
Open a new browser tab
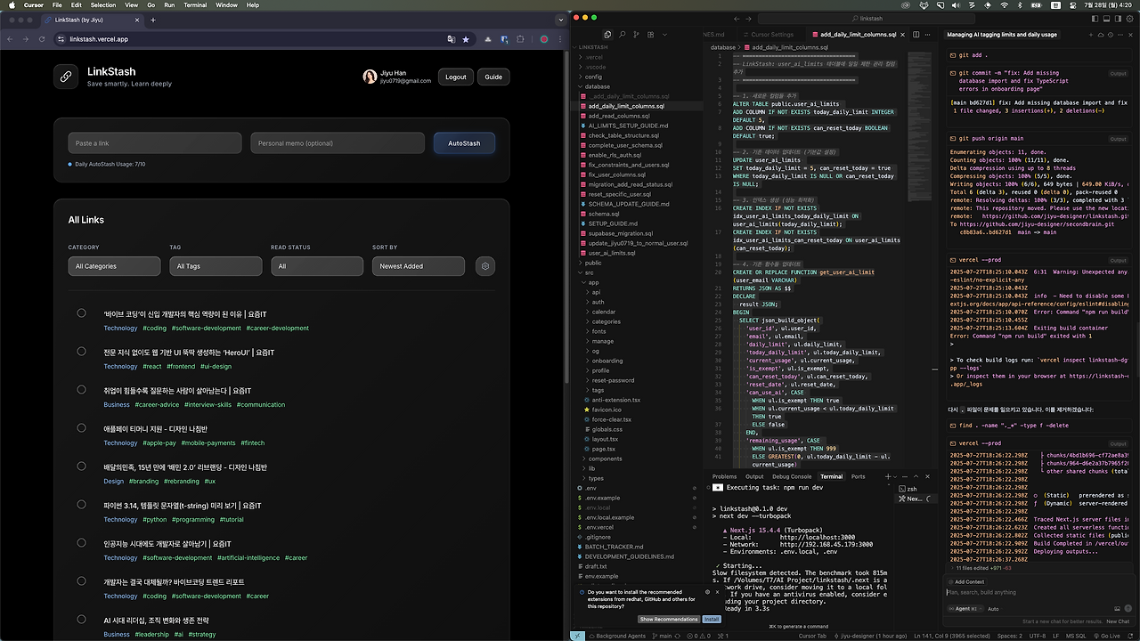click(x=153, y=20)
